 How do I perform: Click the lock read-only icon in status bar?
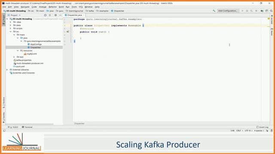point(267,130)
